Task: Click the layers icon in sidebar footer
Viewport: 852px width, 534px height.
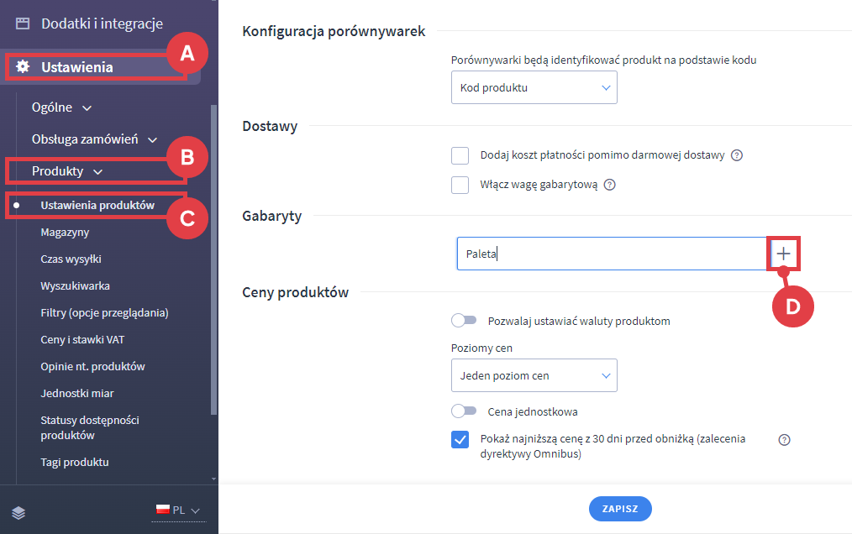Action: pos(18,512)
